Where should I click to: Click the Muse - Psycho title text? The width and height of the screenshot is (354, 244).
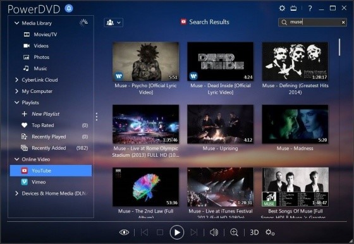[145, 88]
